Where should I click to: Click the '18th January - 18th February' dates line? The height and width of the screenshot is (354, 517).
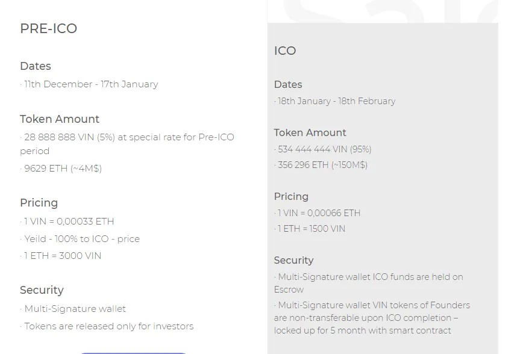[336, 101]
